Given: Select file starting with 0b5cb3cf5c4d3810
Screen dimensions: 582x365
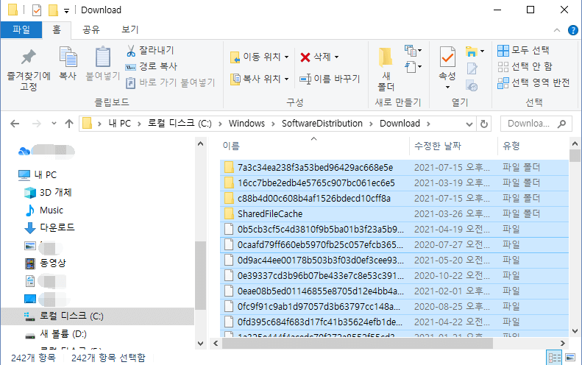Looking at the screenshot, I should [x=394, y=230].
